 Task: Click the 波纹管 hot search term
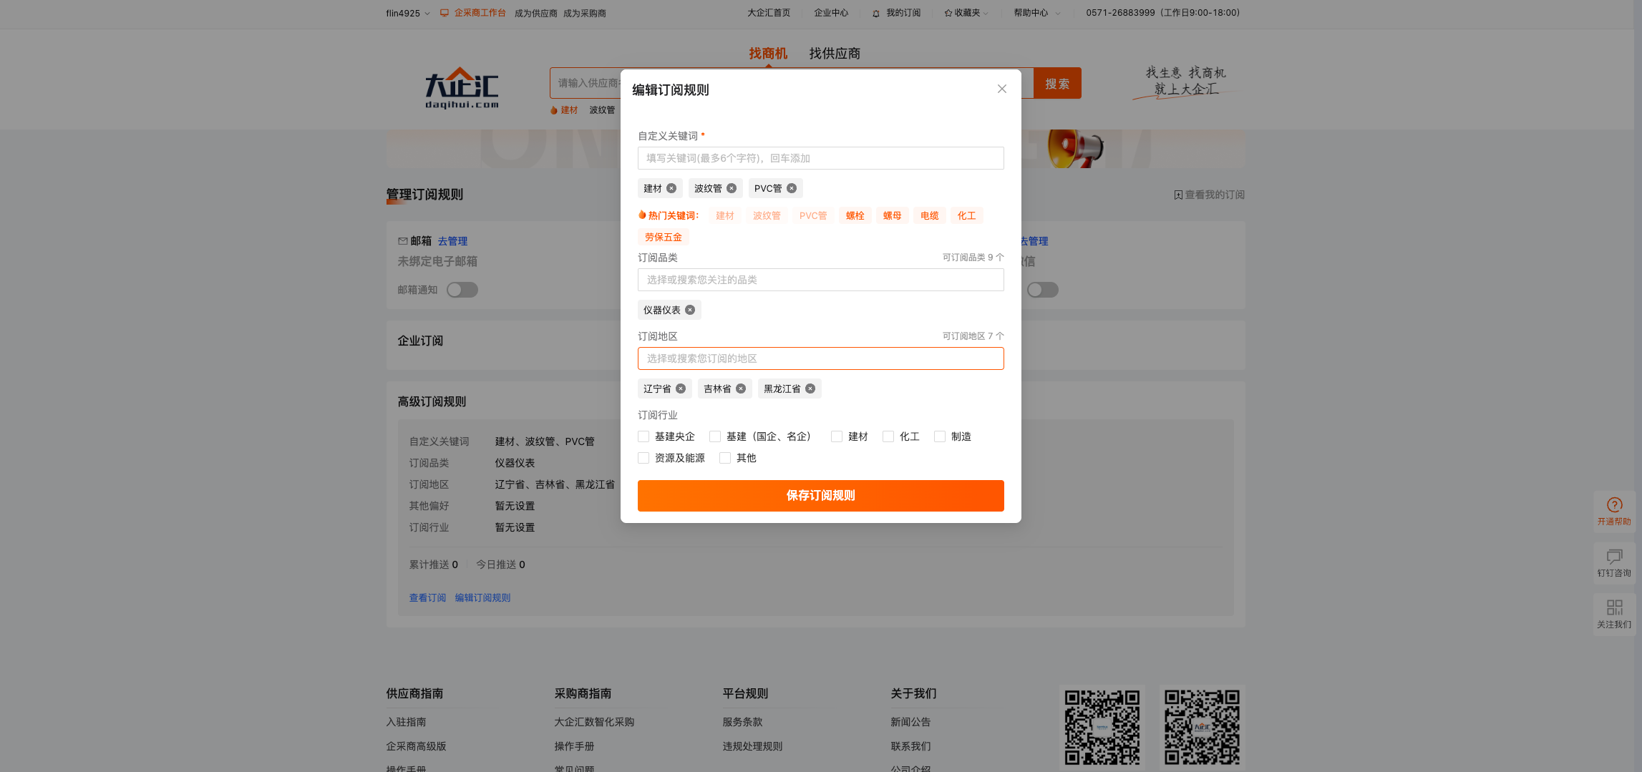click(602, 110)
